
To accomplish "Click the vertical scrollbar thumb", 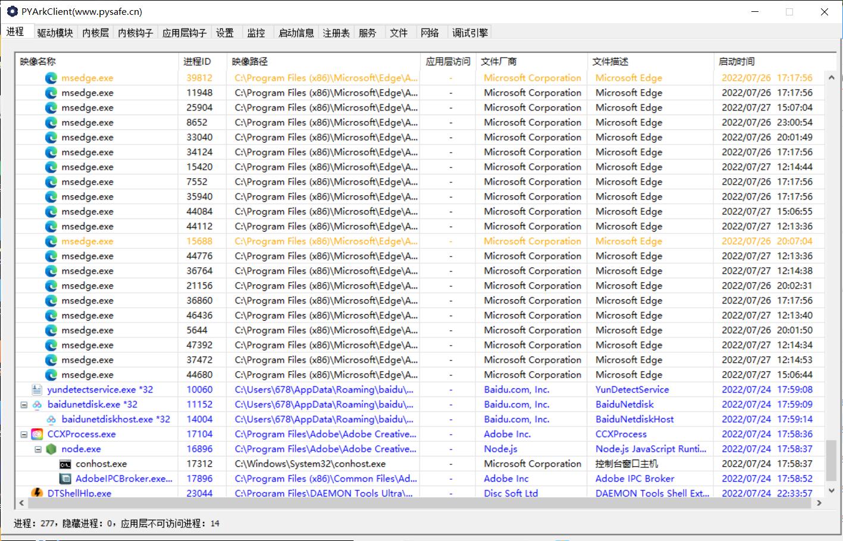I will [831, 460].
